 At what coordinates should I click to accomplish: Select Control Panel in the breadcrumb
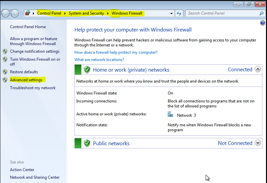click(x=49, y=13)
